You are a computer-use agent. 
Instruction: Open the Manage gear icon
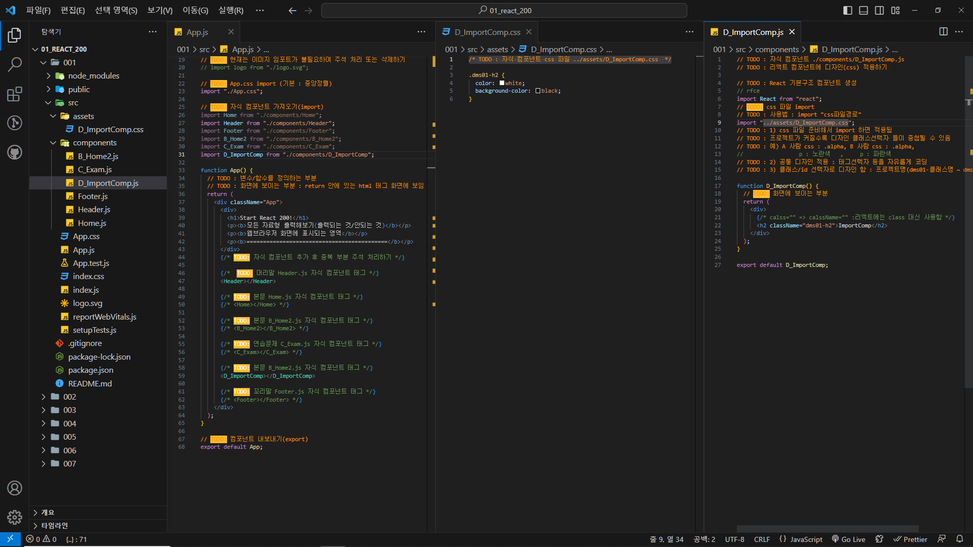pyautogui.click(x=15, y=517)
